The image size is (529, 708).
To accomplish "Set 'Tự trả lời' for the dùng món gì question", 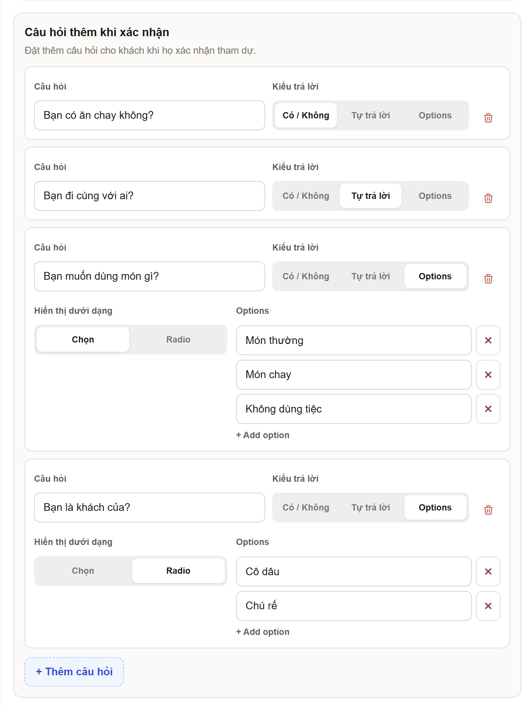I will (x=371, y=276).
